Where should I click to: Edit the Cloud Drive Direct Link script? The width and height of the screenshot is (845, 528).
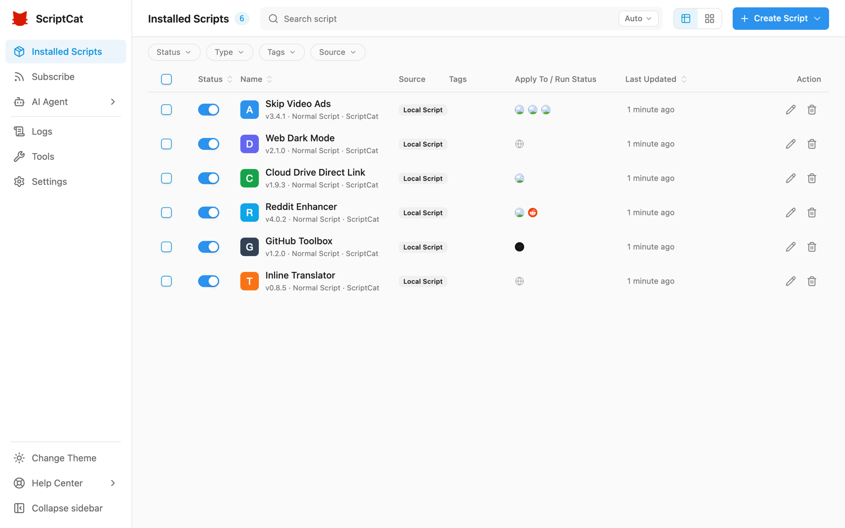pyautogui.click(x=791, y=178)
